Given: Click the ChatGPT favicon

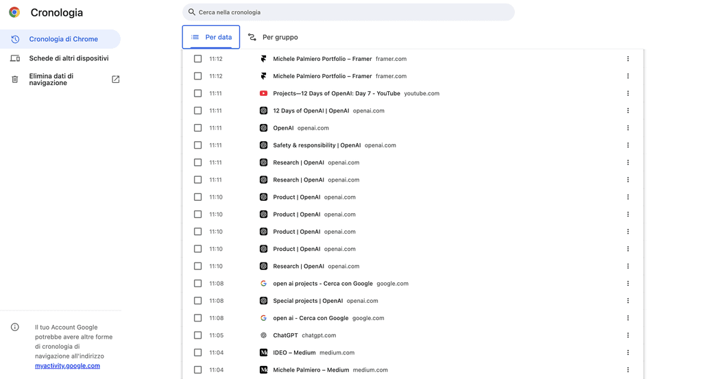Looking at the screenshot, I should click(264, 335).
